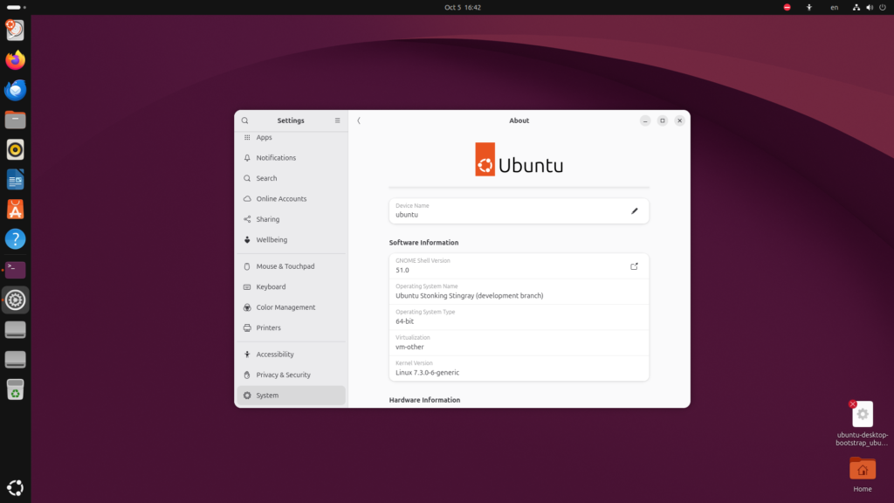Click the Accessibility icon in sidebar

[247, 355]
